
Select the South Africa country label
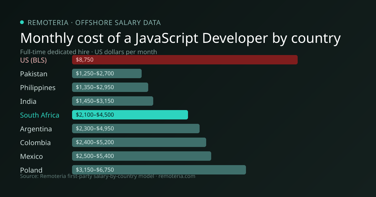(x=39, y=115)
